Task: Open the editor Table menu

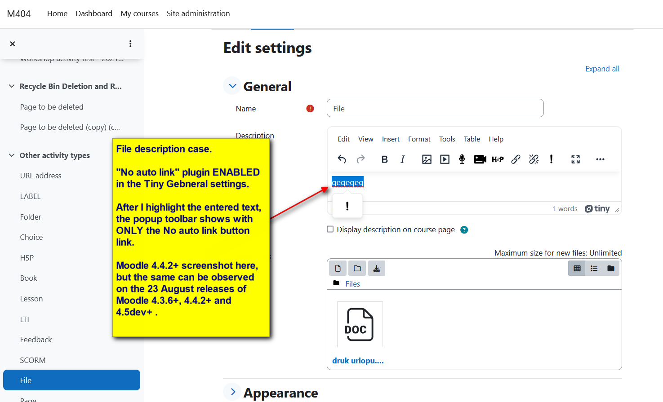Action: 472,139
